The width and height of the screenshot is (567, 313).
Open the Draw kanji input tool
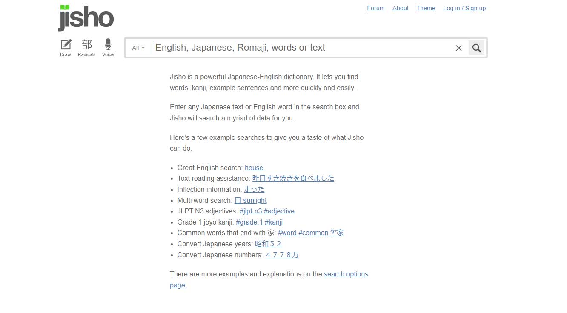pyautogui.click(x=66, y=48)
